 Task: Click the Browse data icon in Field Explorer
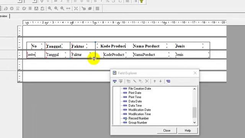tap(121, 81)
